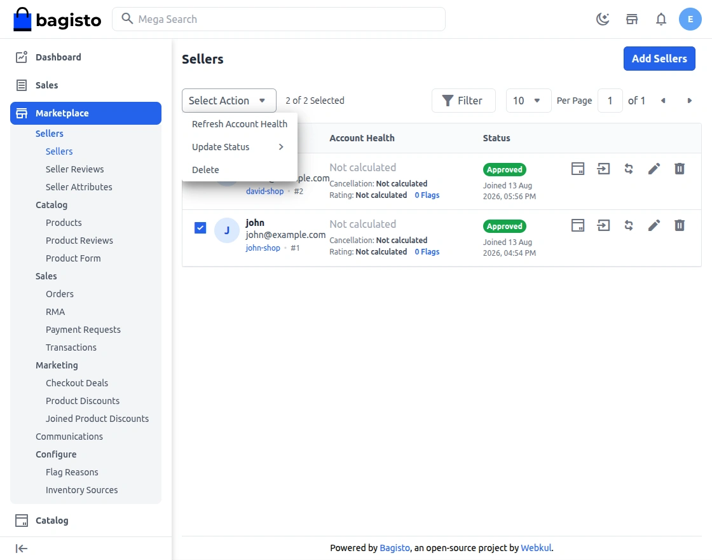Open Payment Requests in sidebar
712x560 pixels.
(83, 330)
